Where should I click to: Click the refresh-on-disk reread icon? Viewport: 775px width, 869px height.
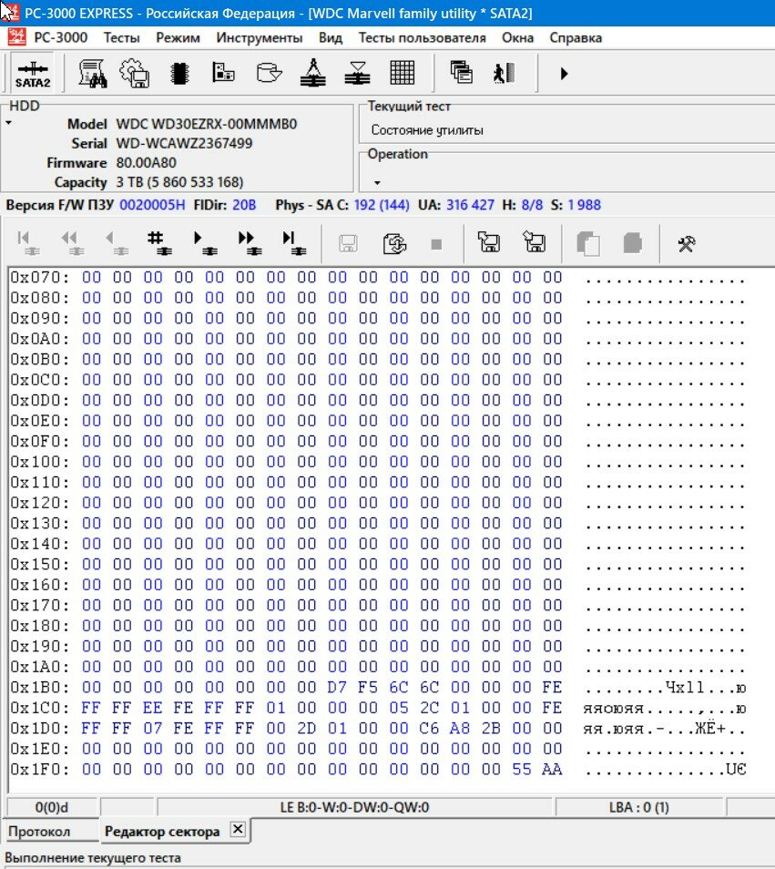pos(394,243)
